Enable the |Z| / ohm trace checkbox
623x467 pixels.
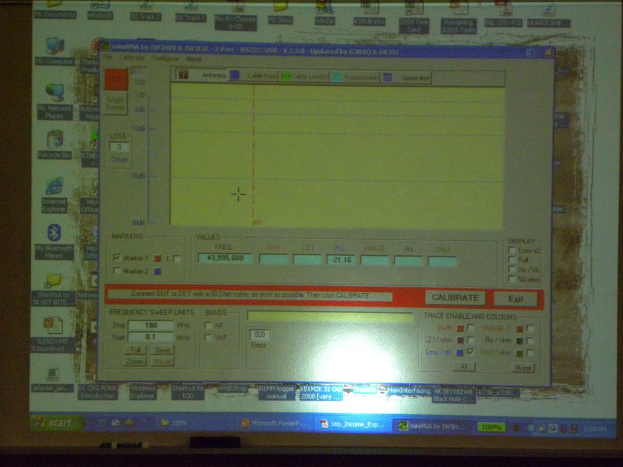coord(471,340)
